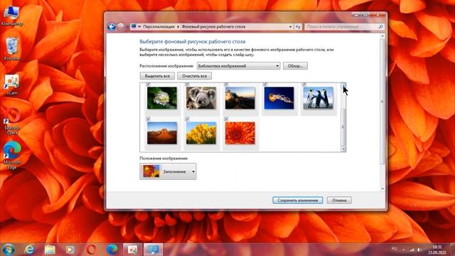The height and width of the screenshot is (256, 455).
Task: Launch the Microsoft Edge desktop shortcut
Action: 12,155
